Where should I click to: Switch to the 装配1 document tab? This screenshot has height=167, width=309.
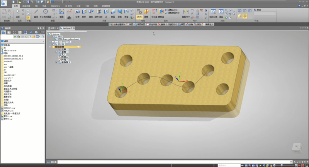coord(53,28)
